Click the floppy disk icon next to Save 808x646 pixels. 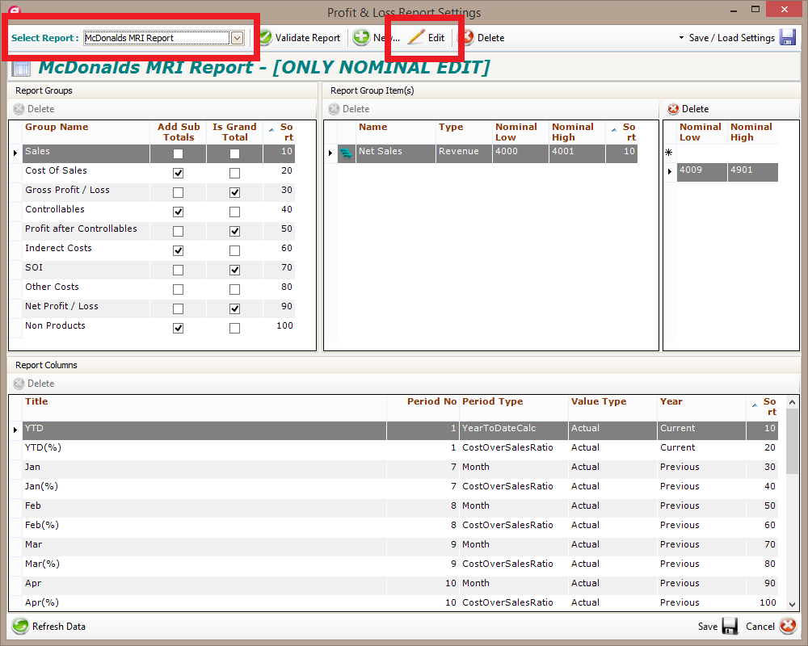click(x=730, y=627)
